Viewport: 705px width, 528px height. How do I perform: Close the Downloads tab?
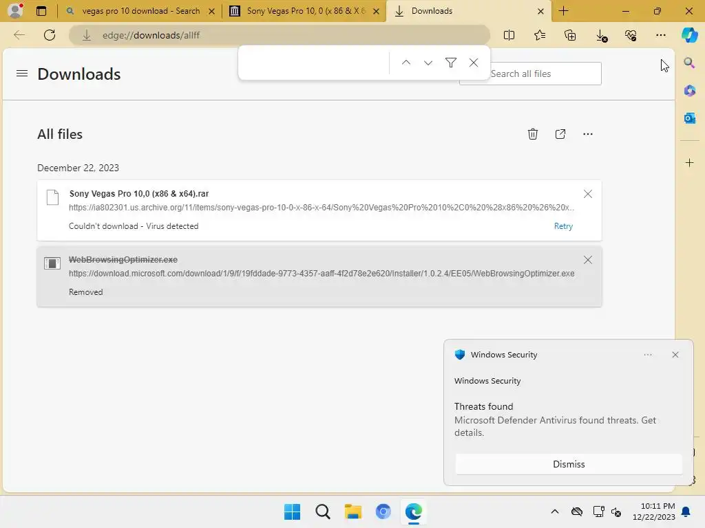(541, 11)
